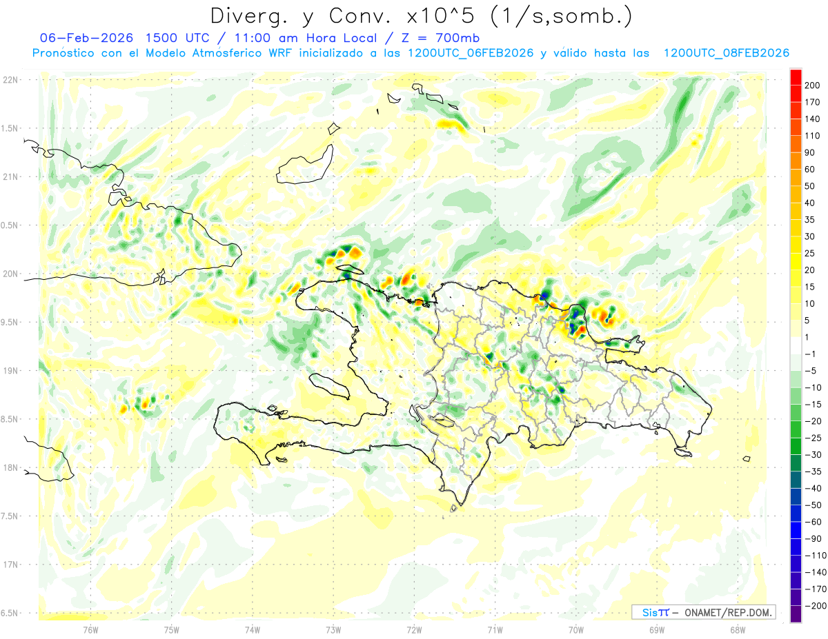
Task: Click the colorbar value -40
Action: pos(812,488)
